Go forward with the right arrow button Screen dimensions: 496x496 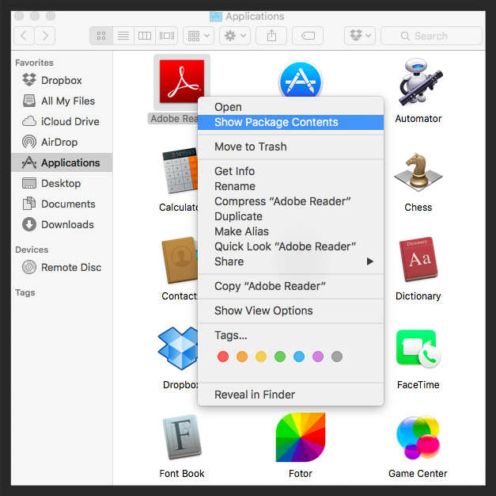[x=45, y=36]
